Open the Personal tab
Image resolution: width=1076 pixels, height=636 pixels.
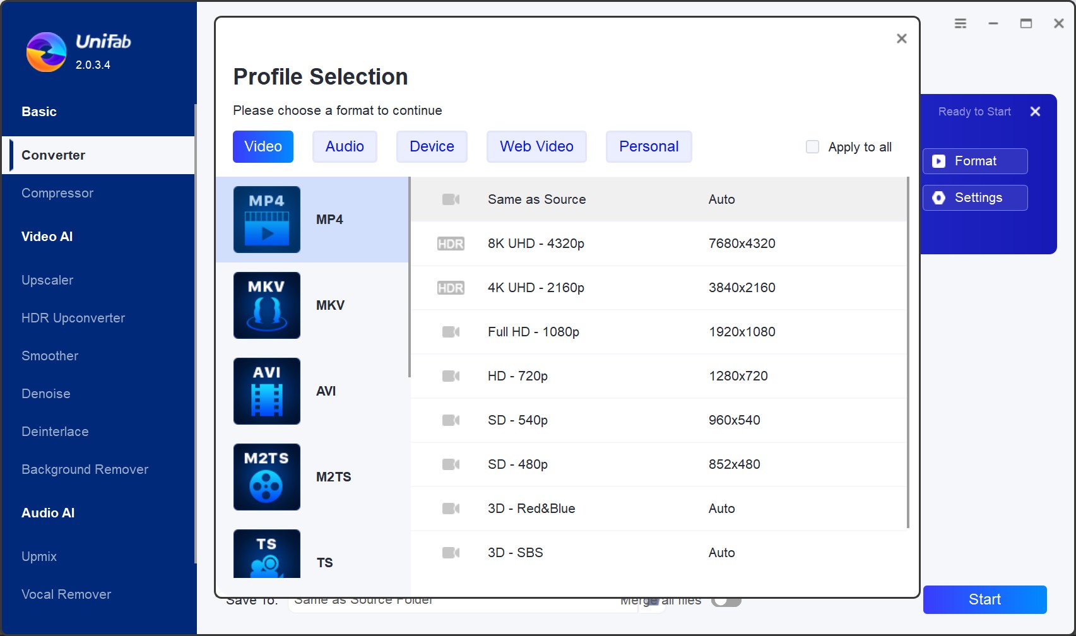pos(649,146)
